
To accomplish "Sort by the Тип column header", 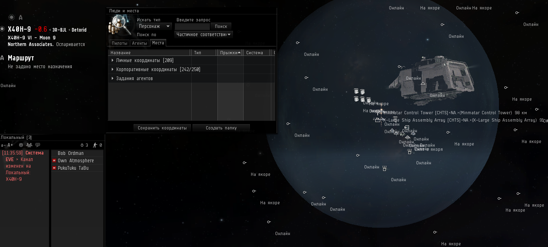I will point(204,53).
